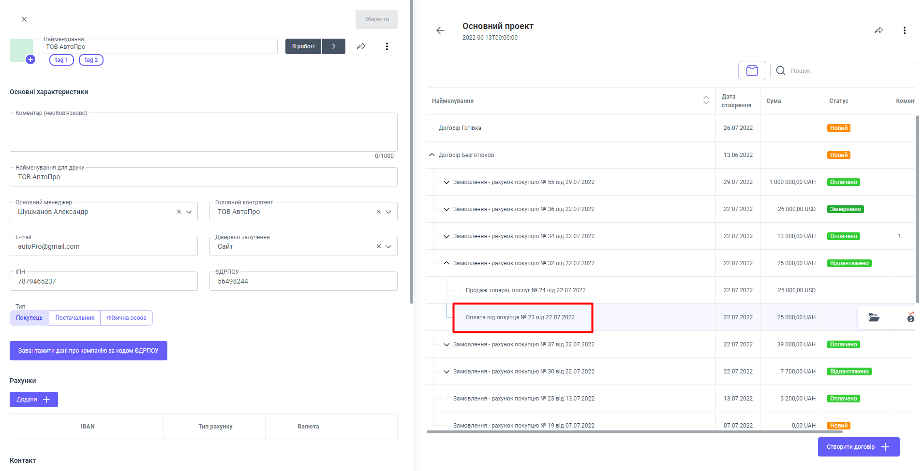Click the Додати account button
The width and height of the screenshot is (923, 471).
pos(34,400)
